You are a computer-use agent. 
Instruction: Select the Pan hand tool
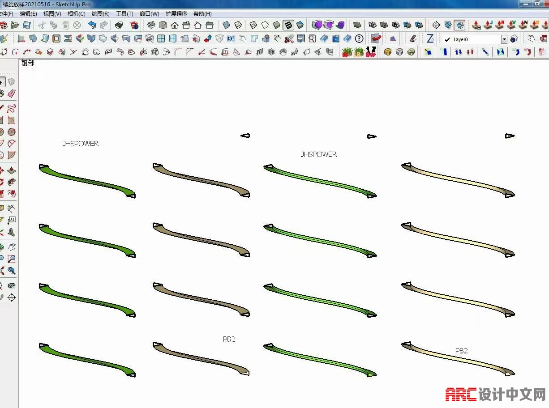[12, 246]
